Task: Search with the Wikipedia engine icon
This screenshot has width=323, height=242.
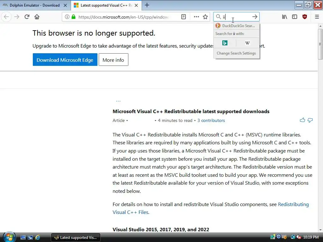Action: 247,43
